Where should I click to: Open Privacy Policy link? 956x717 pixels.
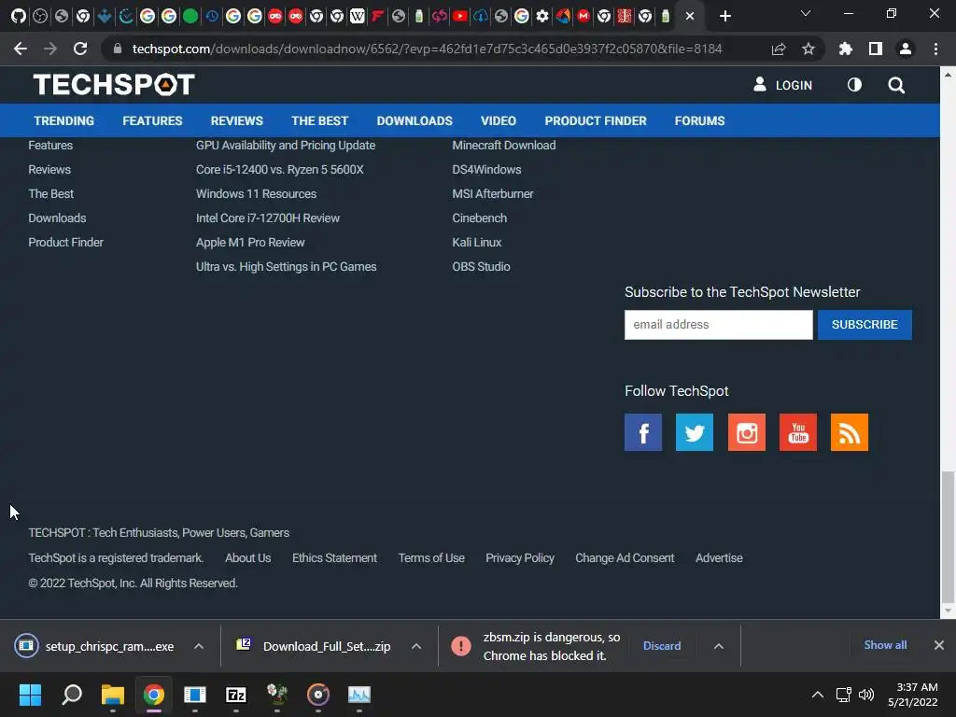pyautogui.click(x=519, y=558)
